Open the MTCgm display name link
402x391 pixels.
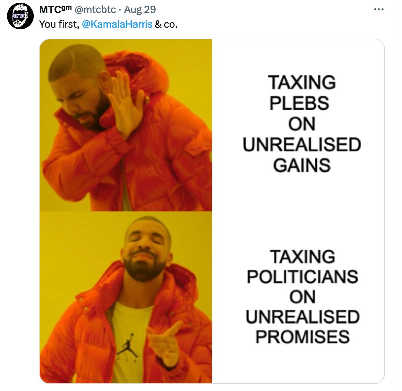click(55, 9)
